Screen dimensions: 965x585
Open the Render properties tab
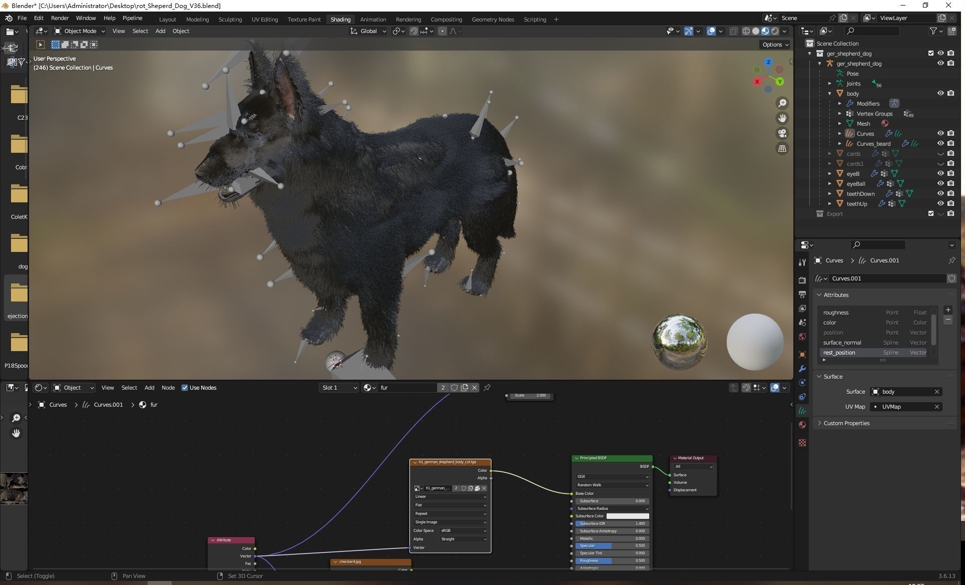coord(802,280)
